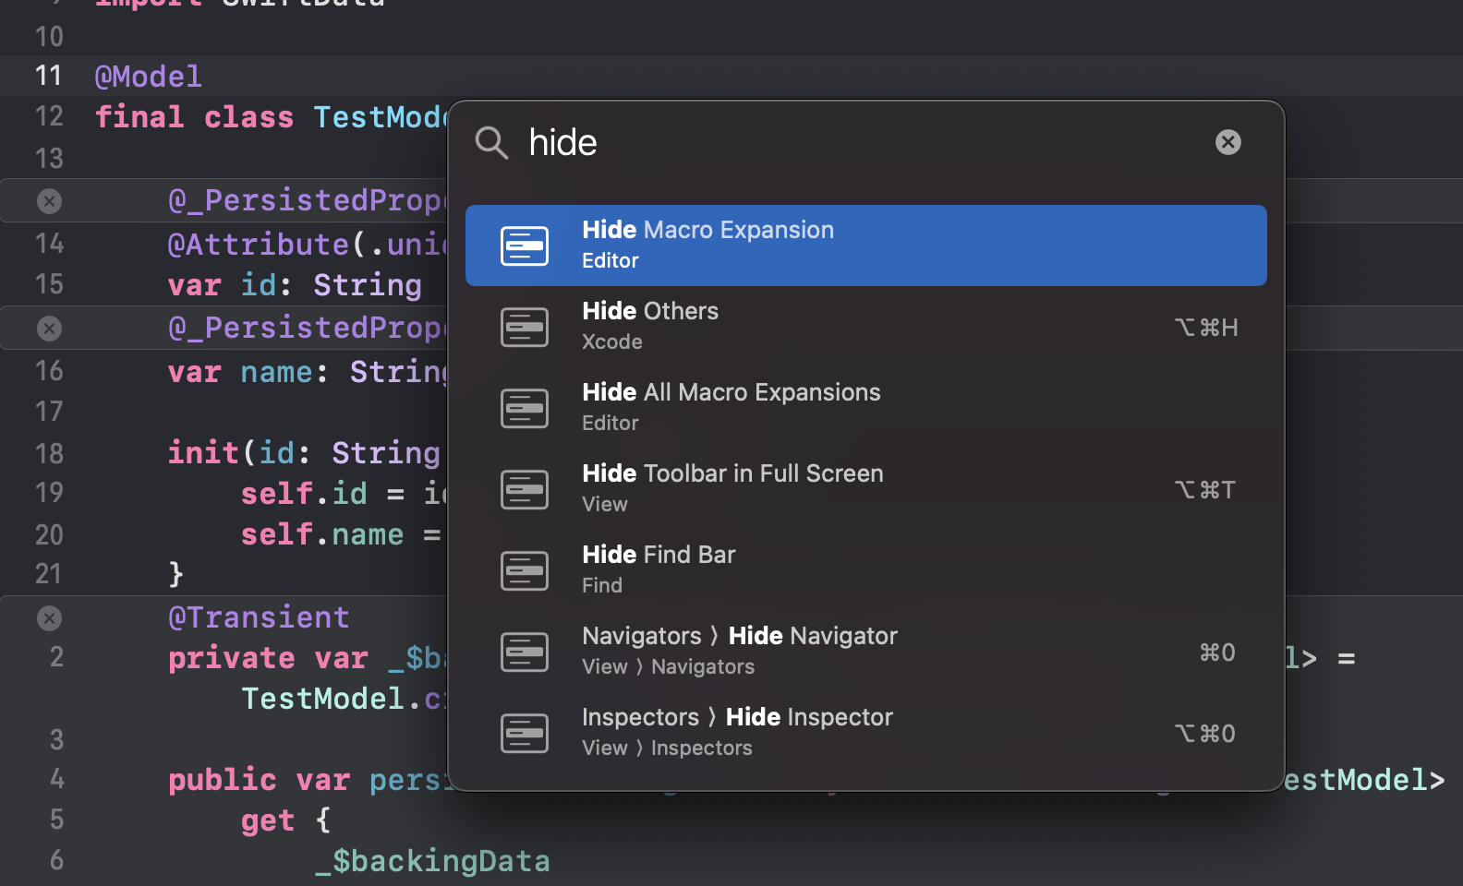Viewport: 1463px width, 886px height.
Task: Click icon beside Hide All Macro Expansions
Action: [525, 409]
